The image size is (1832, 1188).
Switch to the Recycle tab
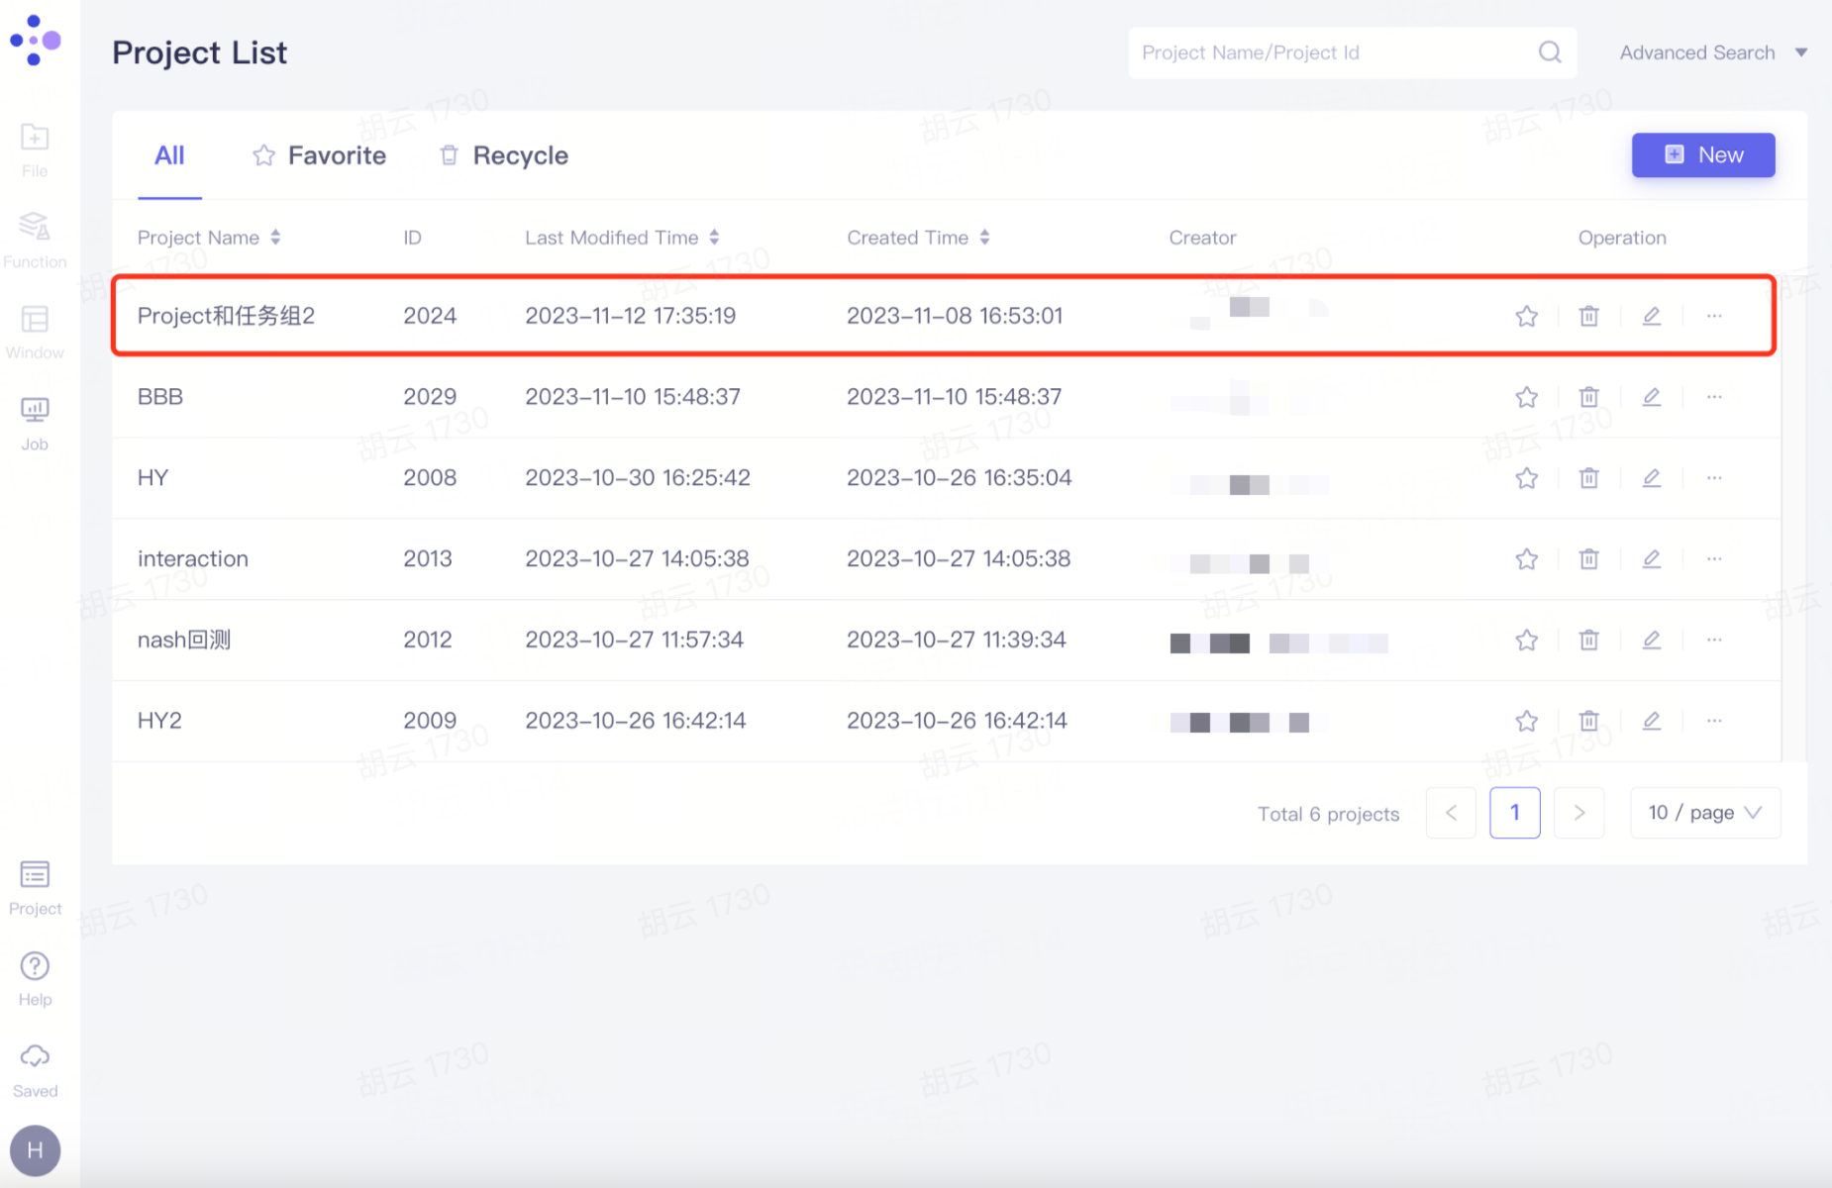coord(503,155)
